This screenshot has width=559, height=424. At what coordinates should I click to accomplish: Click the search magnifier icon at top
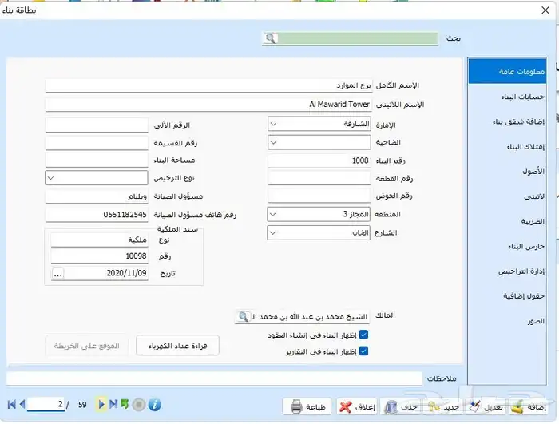[x=270, y=38]
